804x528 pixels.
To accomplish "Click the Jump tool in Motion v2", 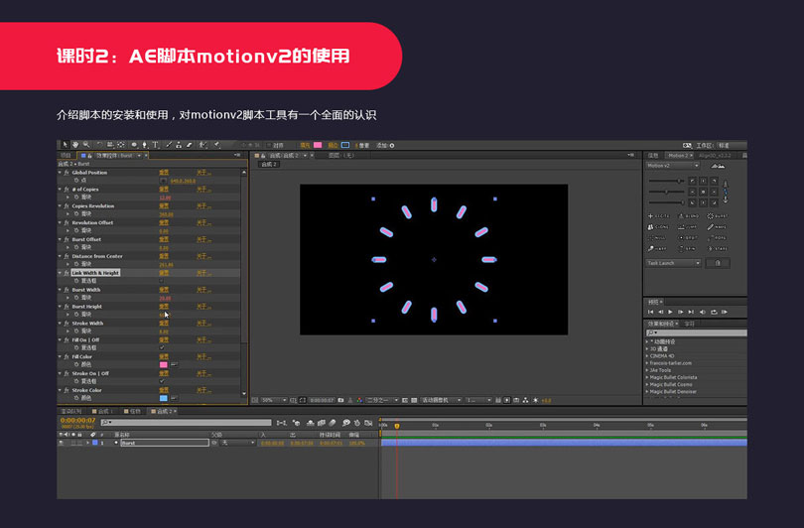I will [x=688, y=227].
